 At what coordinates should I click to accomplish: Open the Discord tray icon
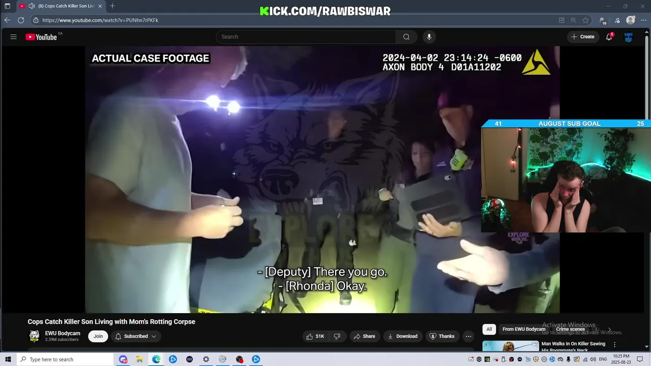click(x=471, y=359)
